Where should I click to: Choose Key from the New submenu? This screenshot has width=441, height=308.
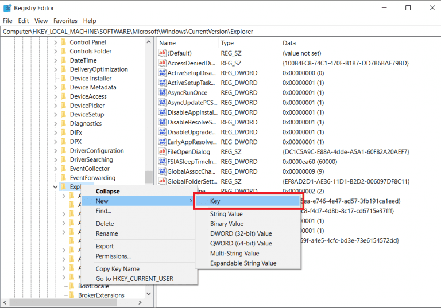tap(248, 201)
